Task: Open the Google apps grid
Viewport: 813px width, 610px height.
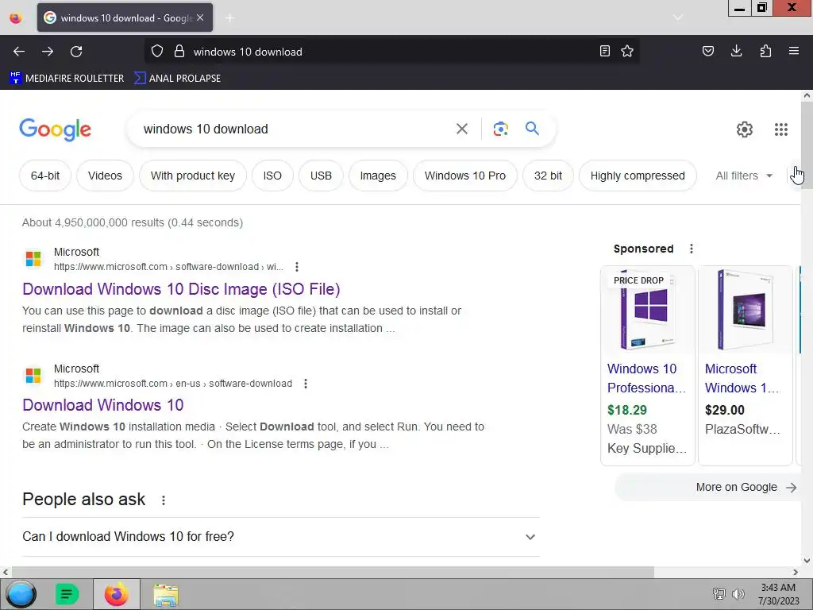Action: point(781,129)
